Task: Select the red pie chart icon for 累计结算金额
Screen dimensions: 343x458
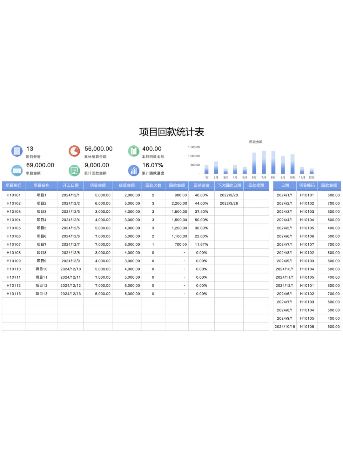Action: 74,150
